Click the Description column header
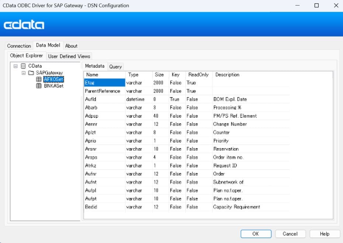The width and height of the screenshot is (343, 243). (227, 75)
